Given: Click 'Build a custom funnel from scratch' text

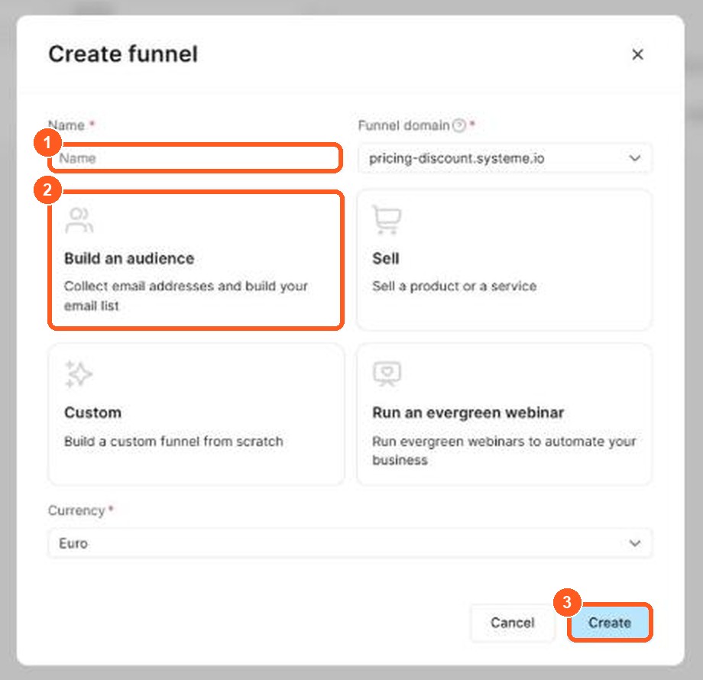Looking at the screenshot, I should pyautogui.click(x=173, y=441).
